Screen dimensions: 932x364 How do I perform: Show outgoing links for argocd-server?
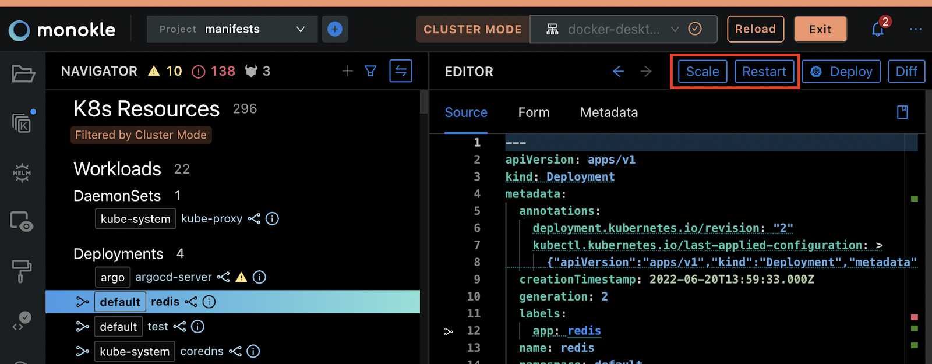coord(223,277)
